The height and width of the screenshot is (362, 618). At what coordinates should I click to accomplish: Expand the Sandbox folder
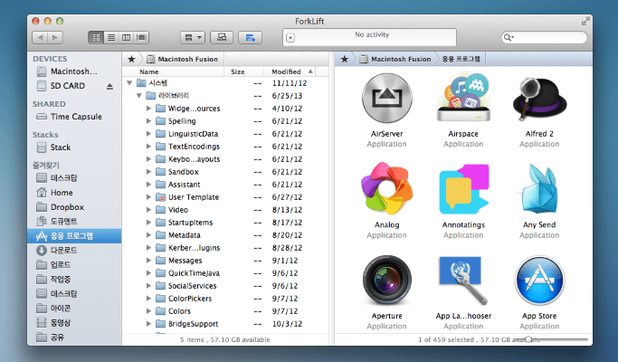148,172
